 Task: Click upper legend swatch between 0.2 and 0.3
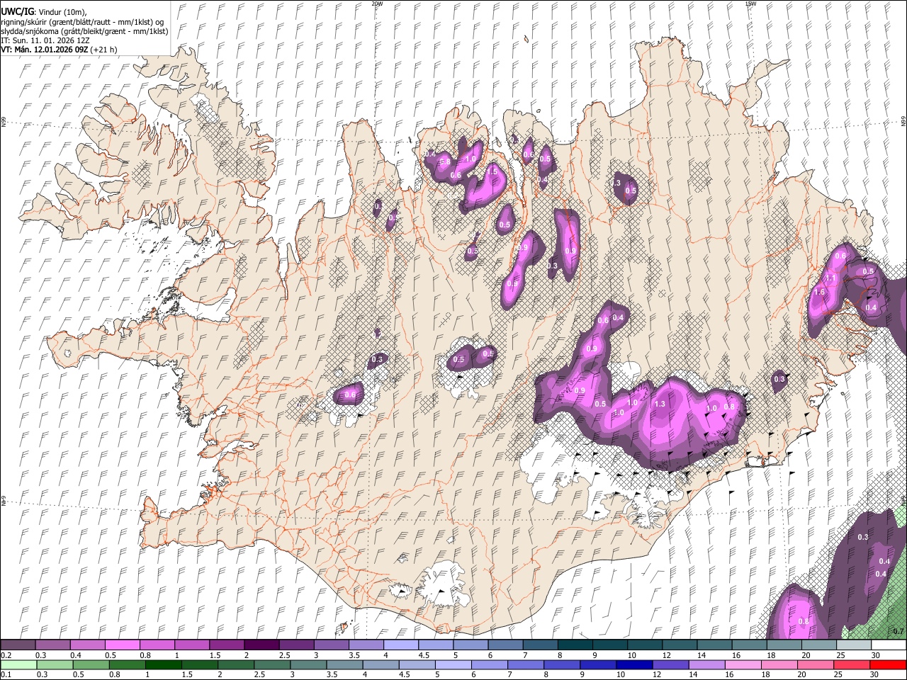18,645
